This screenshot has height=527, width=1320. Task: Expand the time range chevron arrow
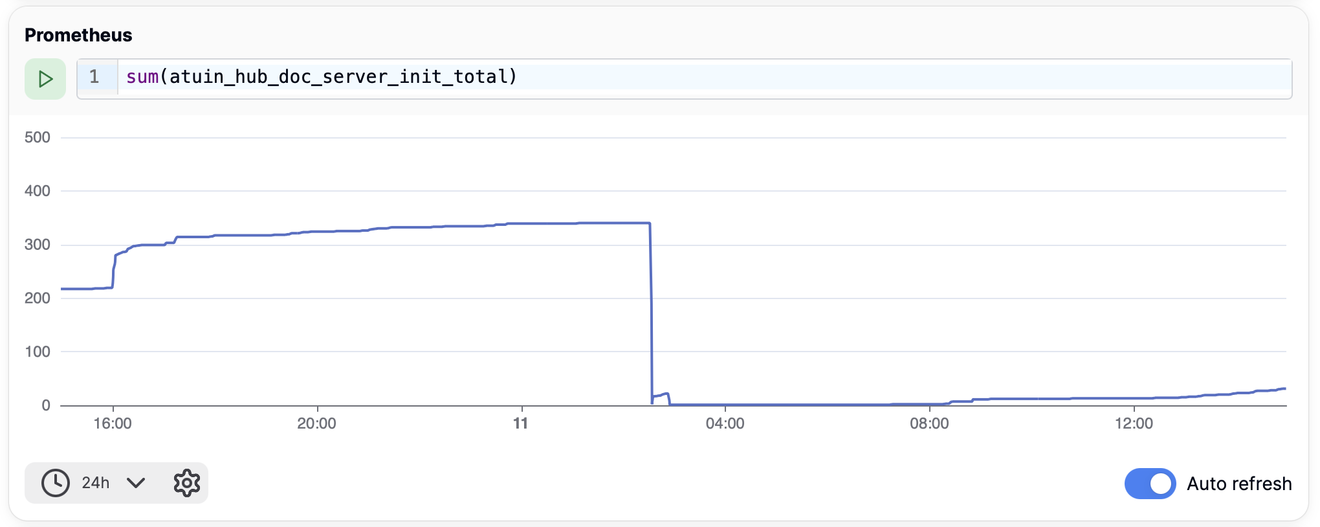click(x=136, y=483)
